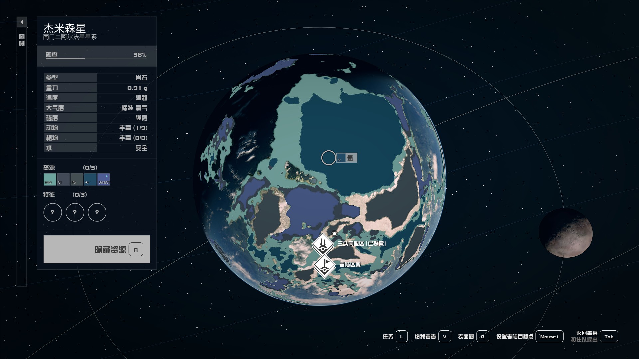This screenshot has height=359, width=639.
Task: Click the 给我看看 V (show me) icon
Action: (x=445, y=336)
